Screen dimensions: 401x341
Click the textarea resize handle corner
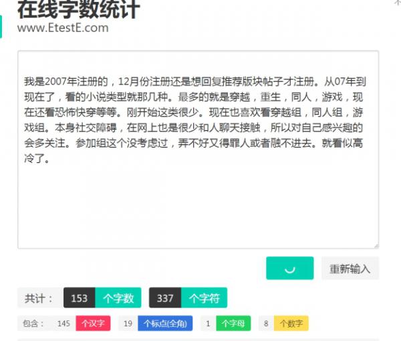point(376,246)
